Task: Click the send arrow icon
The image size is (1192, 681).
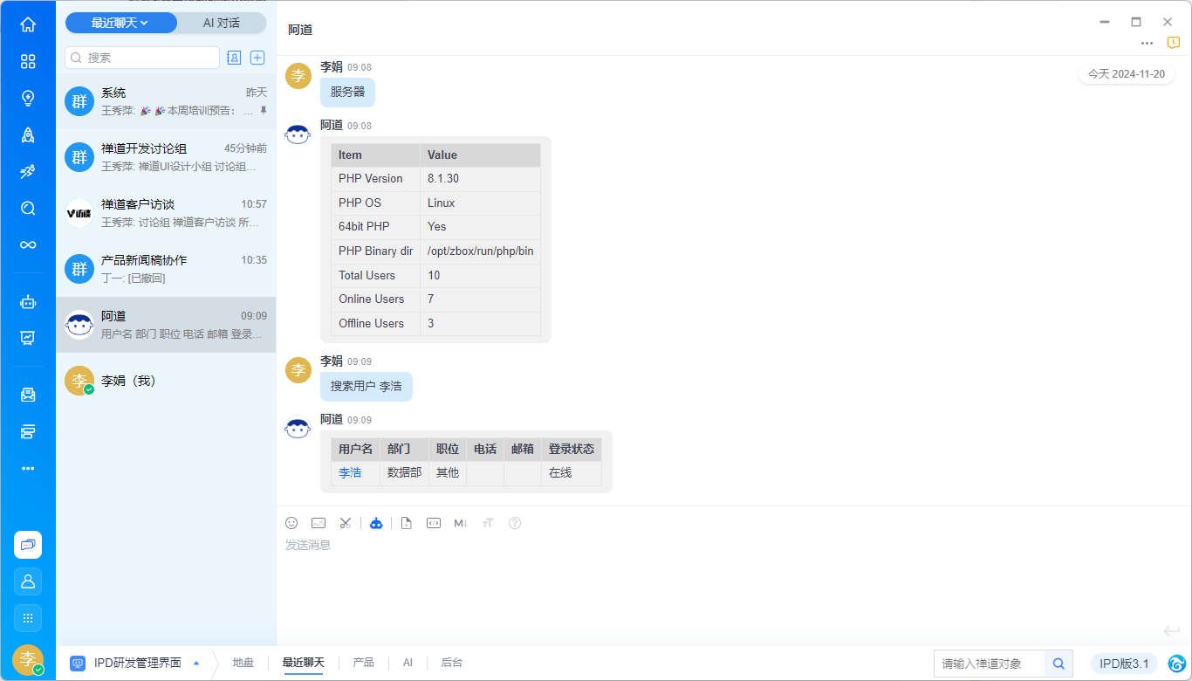Action: [1171, 631]
